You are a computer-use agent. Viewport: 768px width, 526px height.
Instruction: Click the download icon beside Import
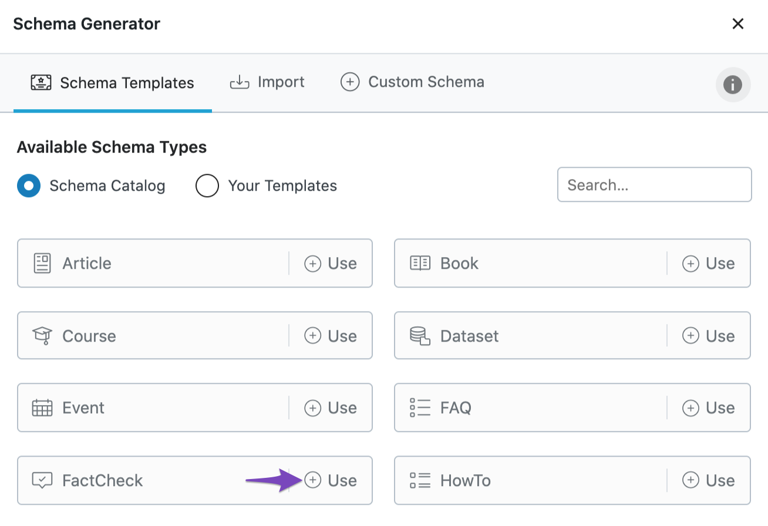click(x=239, y=82)
